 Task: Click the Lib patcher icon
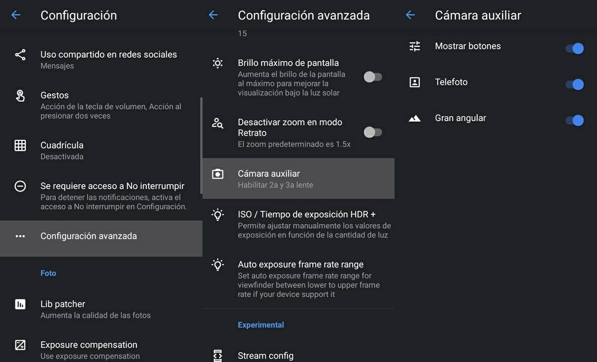pos(20,304)
